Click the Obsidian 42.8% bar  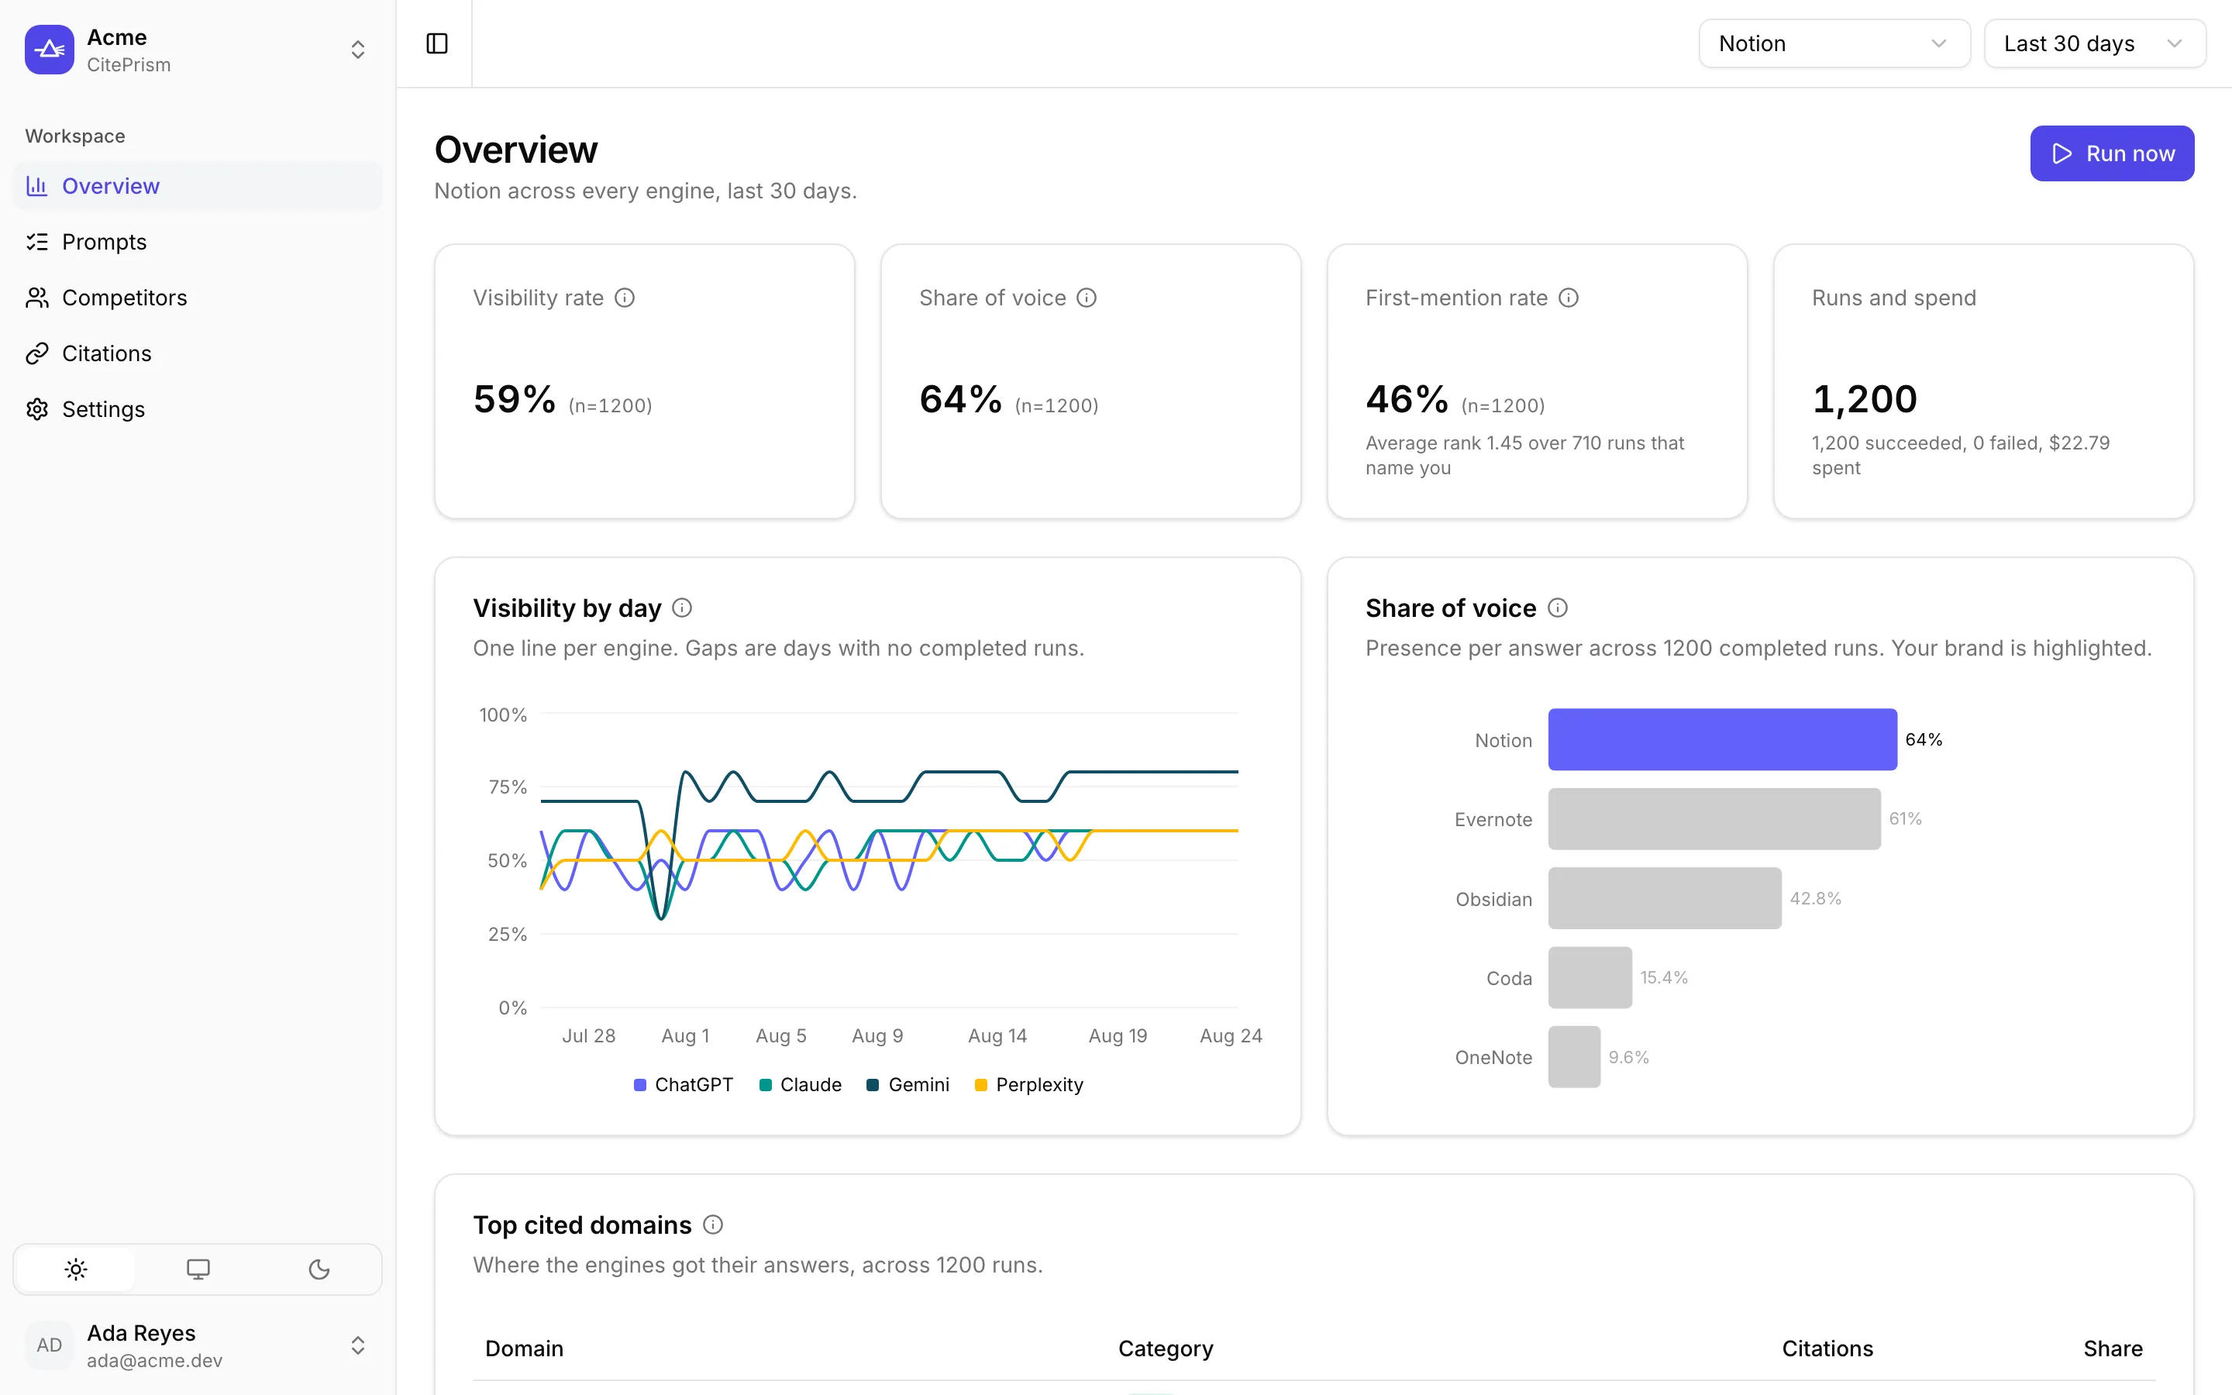(x=1665, y=897)
